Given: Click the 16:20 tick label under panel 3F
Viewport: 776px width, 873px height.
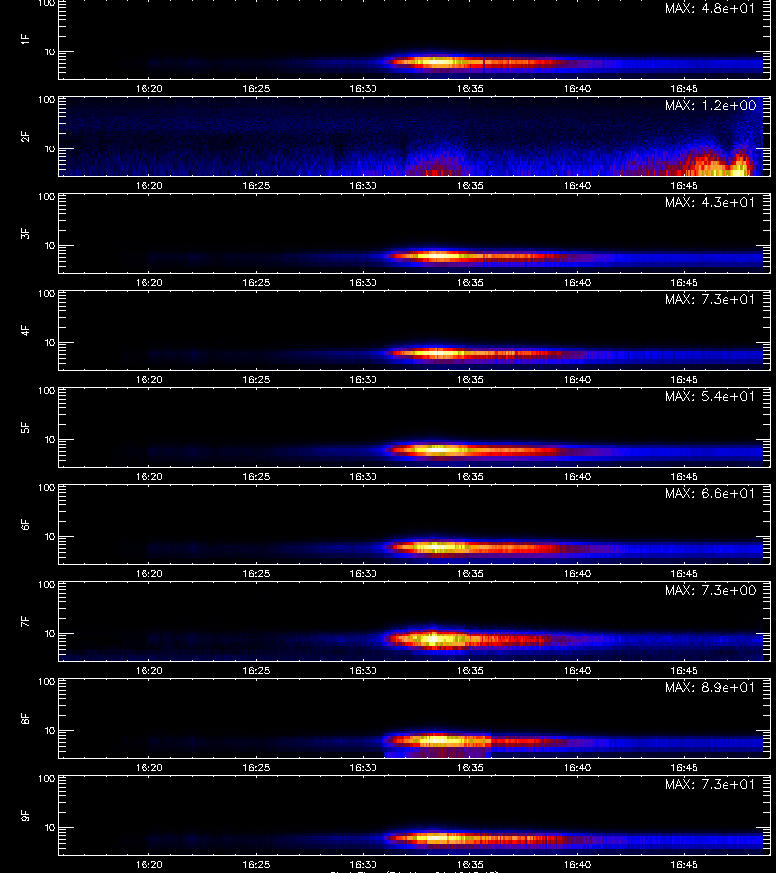Looking at the screenshot, I should point(149,283).
